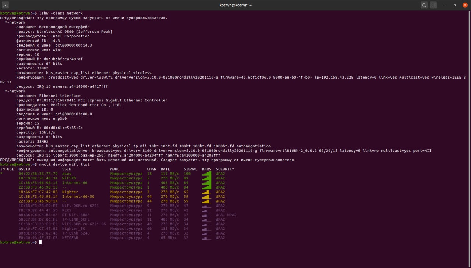Click the serial d8:3b:bf:ca:40:ef
Image resolution: width=471 pixels, height=268 pixels.
pos(63,59)
